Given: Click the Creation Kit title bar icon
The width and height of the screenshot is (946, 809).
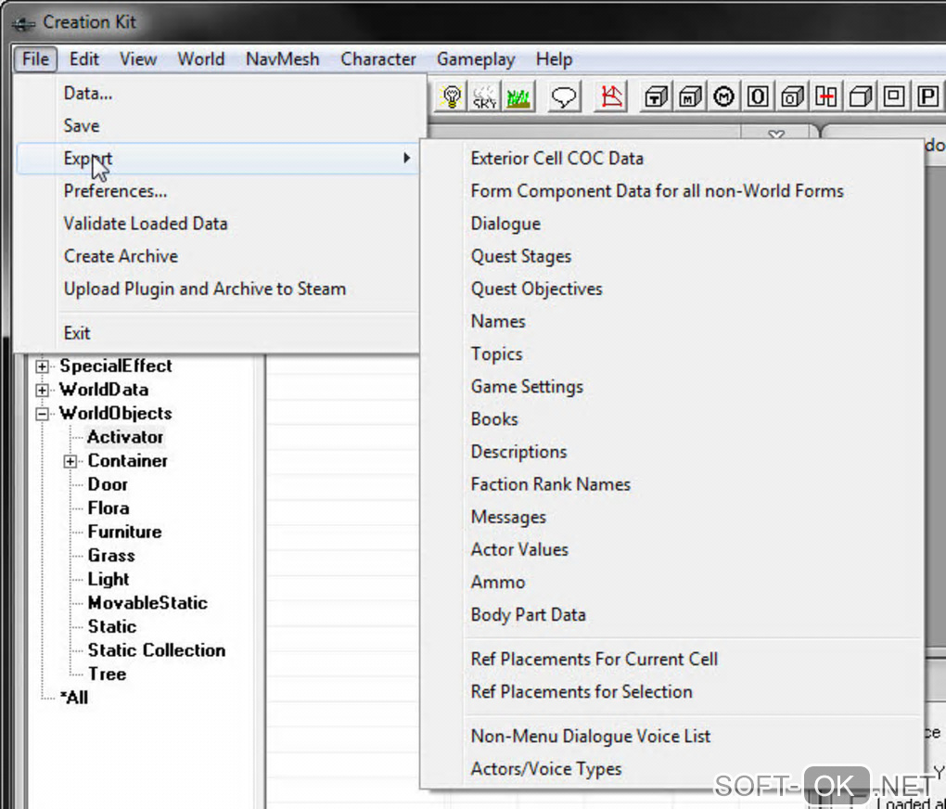Looking at the screenshot, I should tap(23, 23).
